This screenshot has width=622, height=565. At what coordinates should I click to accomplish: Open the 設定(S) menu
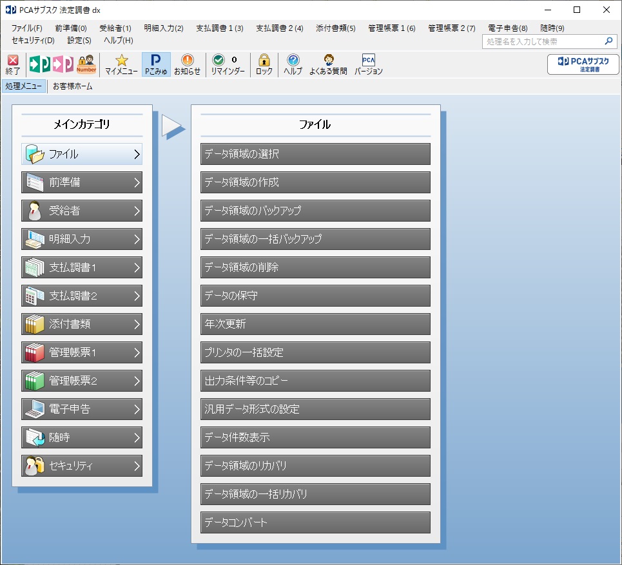point(79,41)
